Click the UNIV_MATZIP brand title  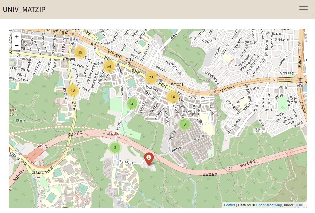(24, 9)
